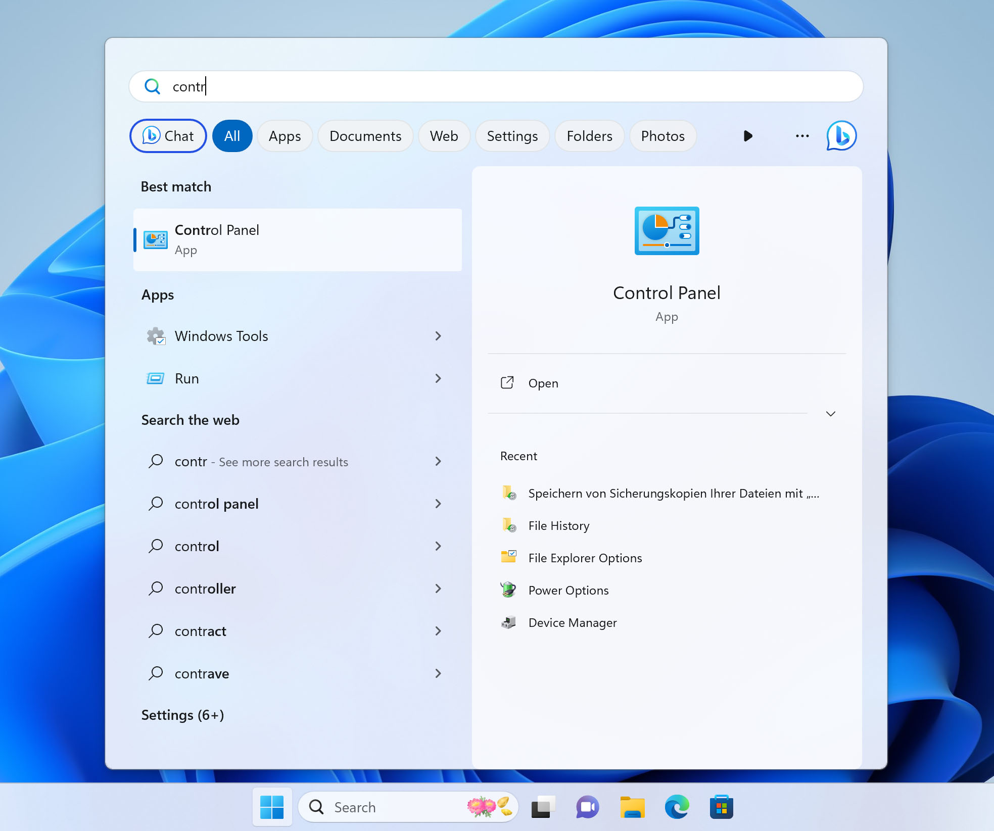Click the search magnifier icon in search box
This screenshot has height=831, width=994.
pyautogui.click(x=152, y=86)
